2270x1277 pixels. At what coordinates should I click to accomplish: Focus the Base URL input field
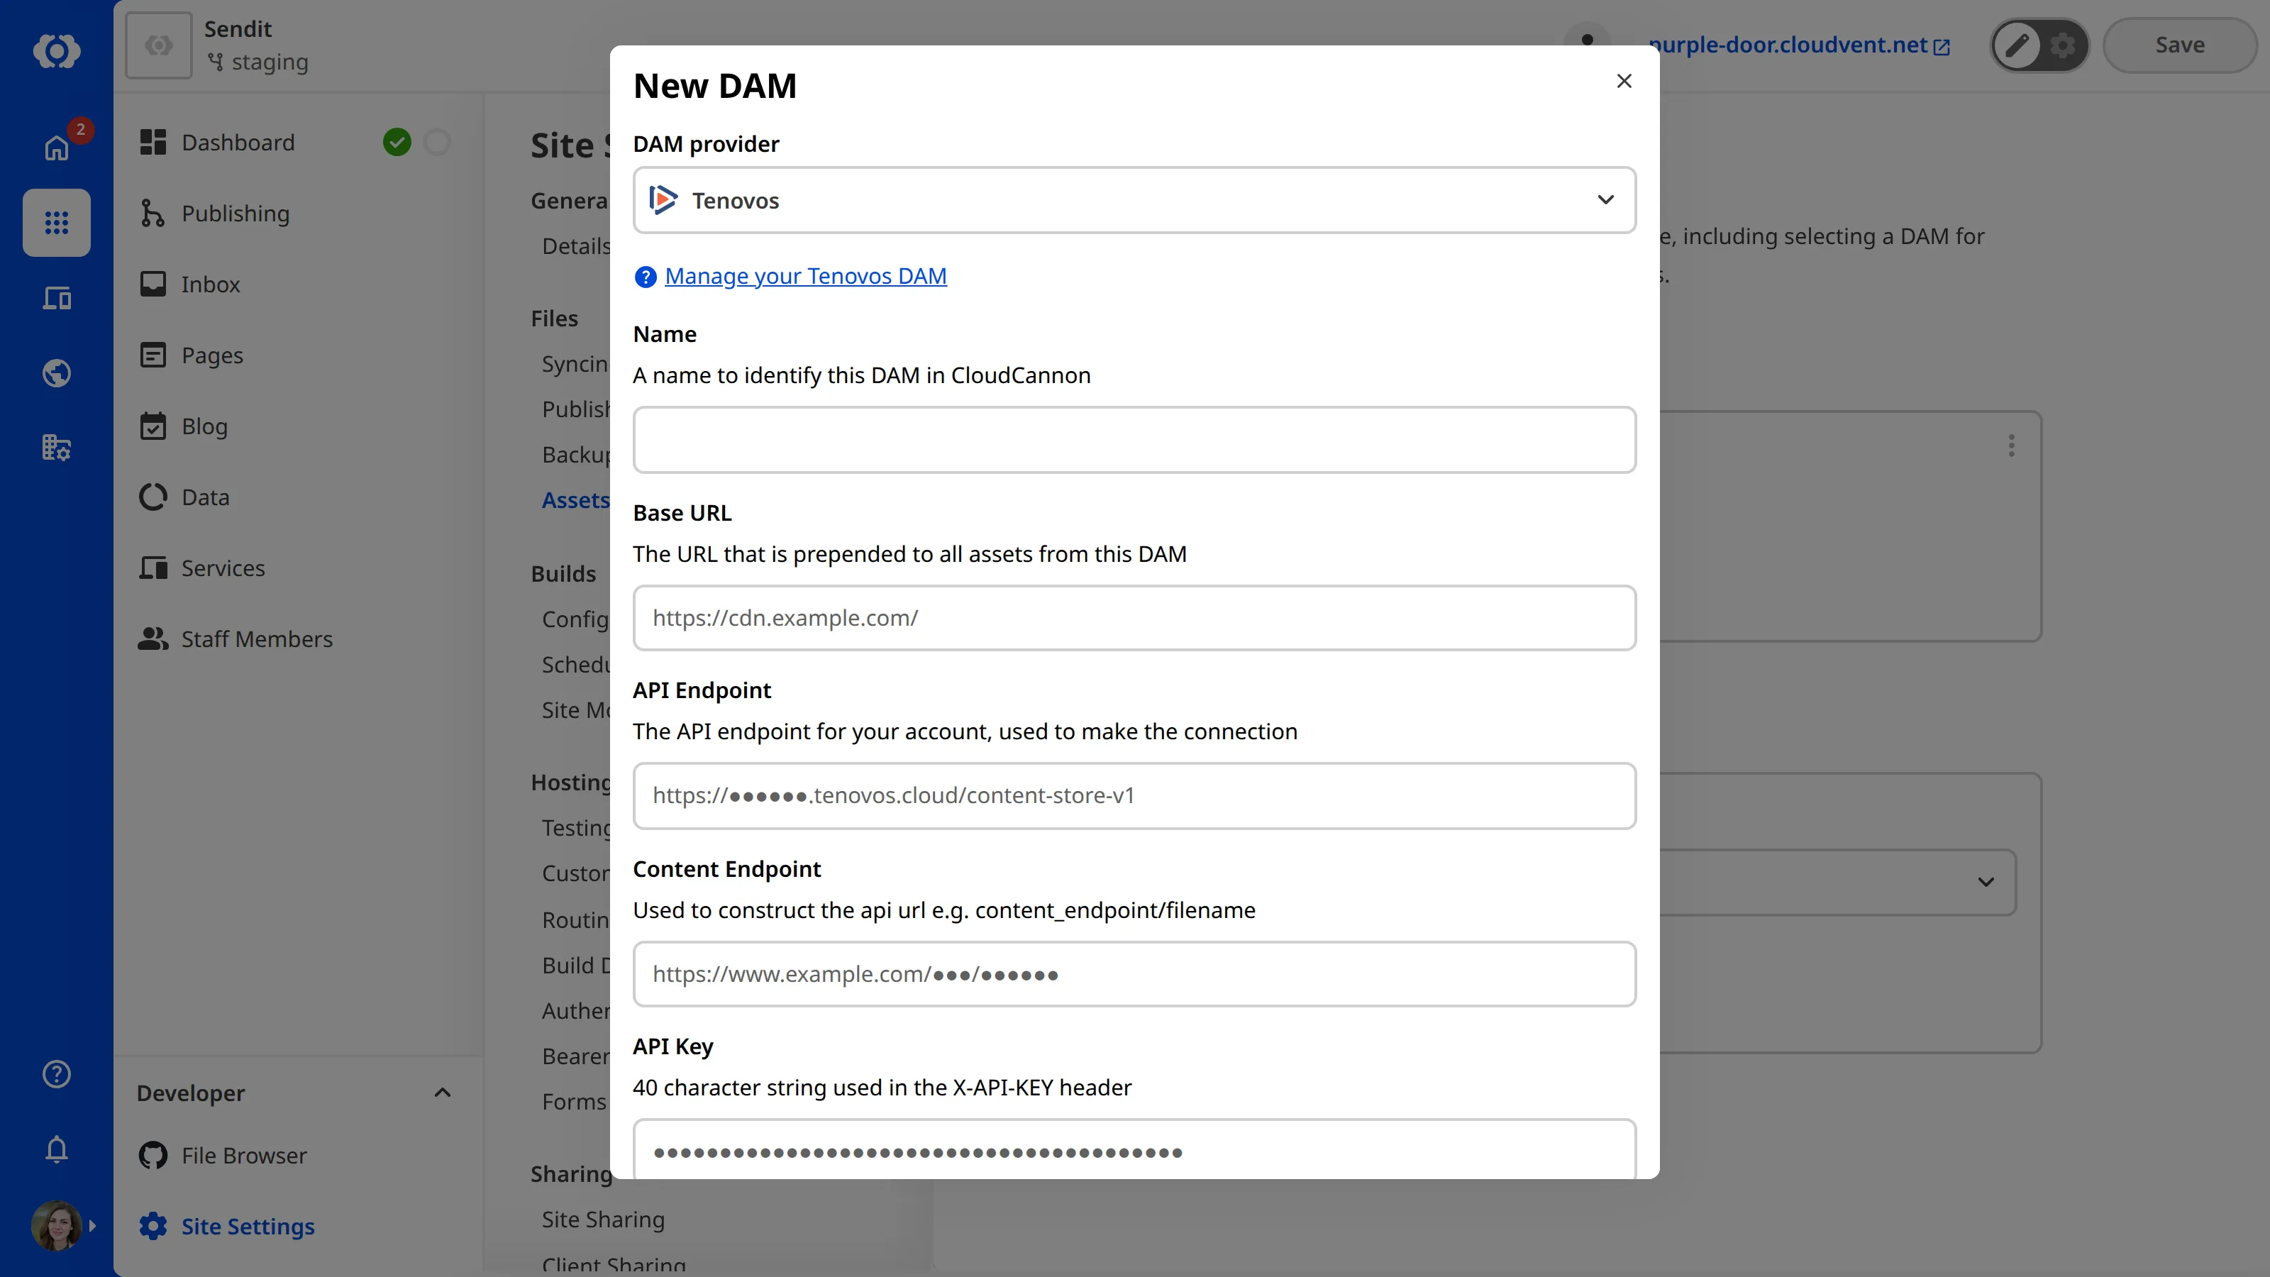pos(1134,618)
